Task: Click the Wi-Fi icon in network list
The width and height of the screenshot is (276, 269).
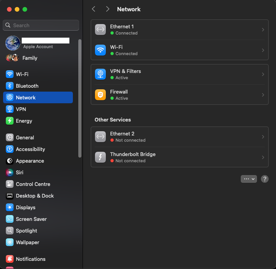Action: (100, 50)
